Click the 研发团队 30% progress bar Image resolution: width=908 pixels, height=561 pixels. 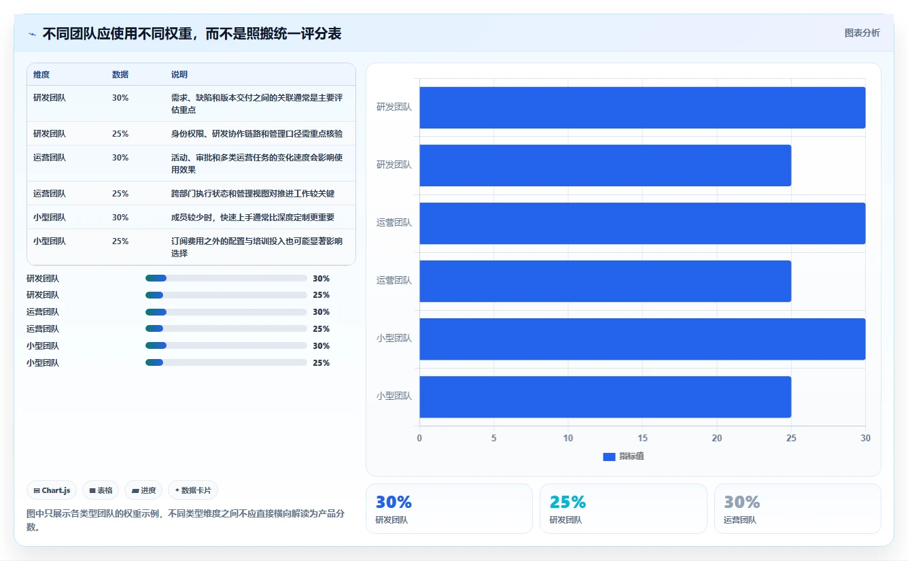pyautogui.click(x=226, y=278)
